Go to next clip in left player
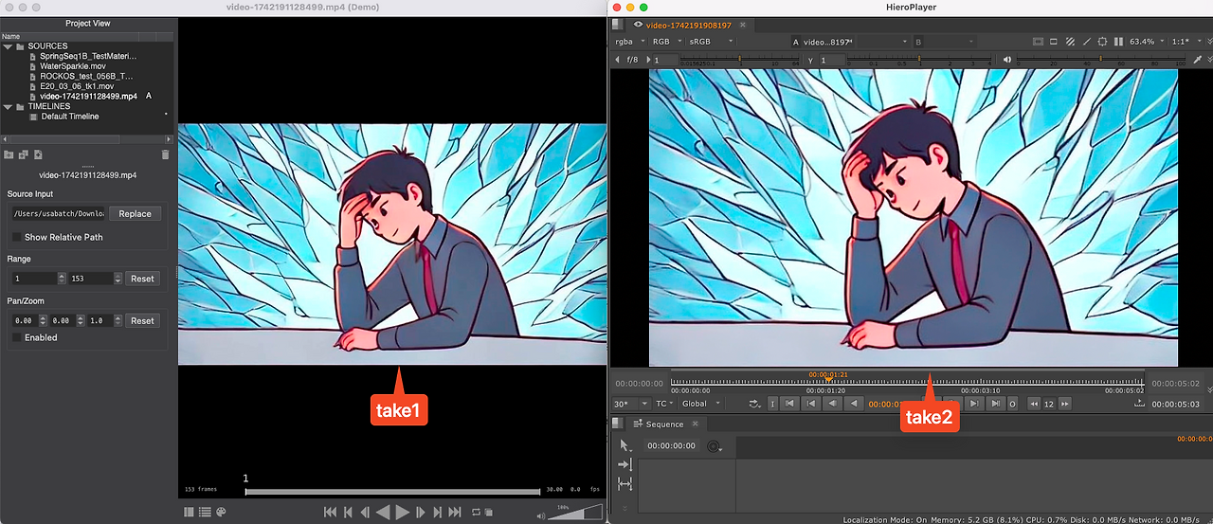 (x=437, y=512)
